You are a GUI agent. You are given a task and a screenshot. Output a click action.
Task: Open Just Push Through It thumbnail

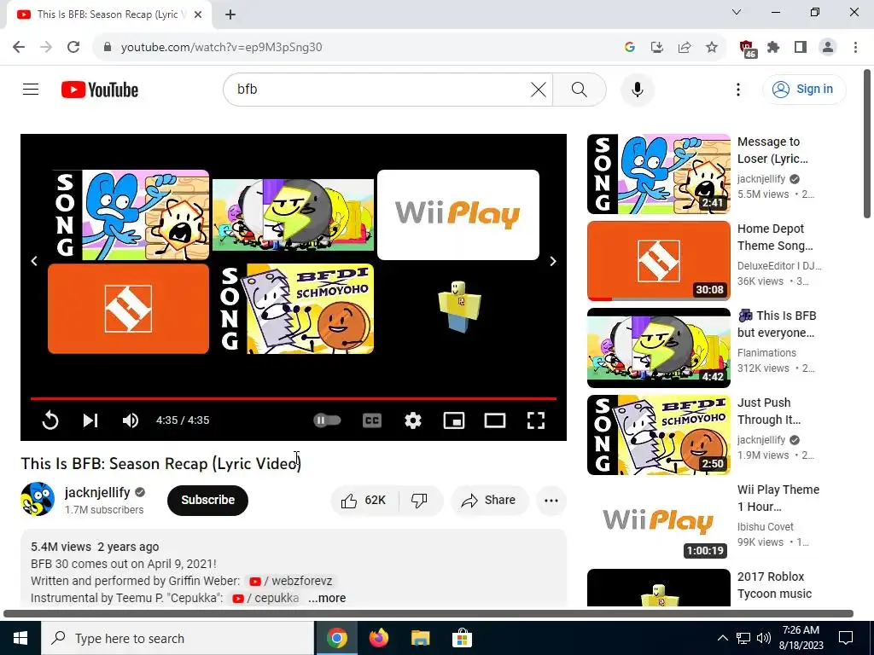[x=658, y=434]
